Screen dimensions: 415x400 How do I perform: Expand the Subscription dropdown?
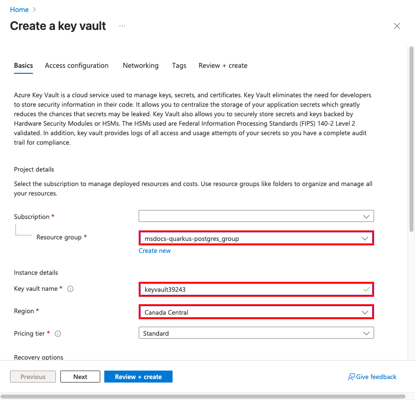coord(256,216)
